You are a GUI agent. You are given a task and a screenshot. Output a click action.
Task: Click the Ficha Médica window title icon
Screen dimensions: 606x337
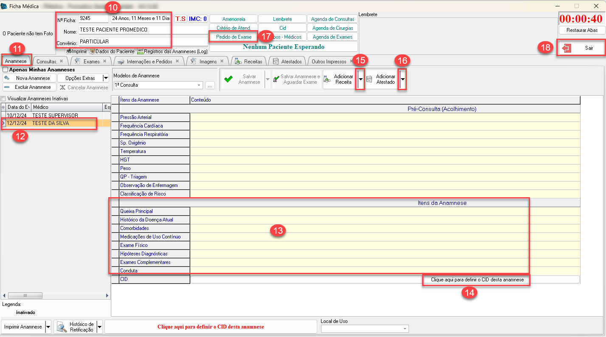click(x=4, y=6)
